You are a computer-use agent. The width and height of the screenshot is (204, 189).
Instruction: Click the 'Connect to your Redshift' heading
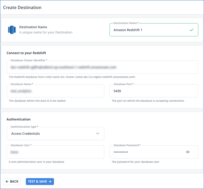[x=26, y=53]
